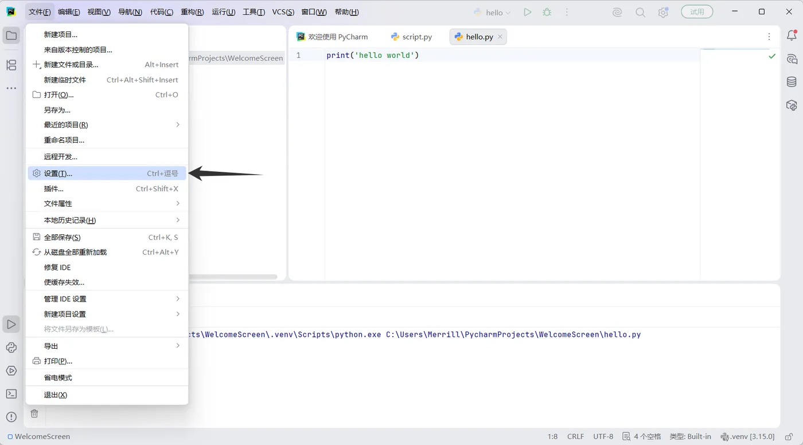Image resolution: width=803 pixels, height=445 pixels.
Task: Click the trash icon in the Run panel
Action: tap(34, 414)
